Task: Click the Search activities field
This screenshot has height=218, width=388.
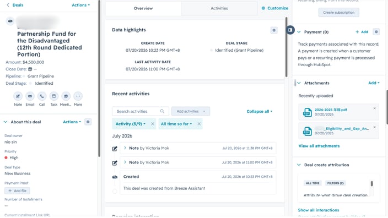Action: tap(141, 111)
